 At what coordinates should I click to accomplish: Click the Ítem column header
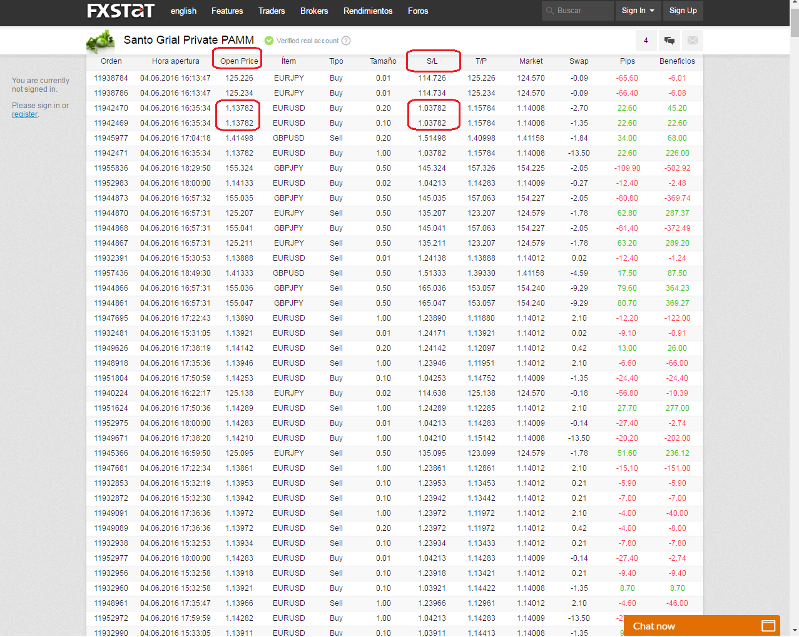[x=288, y=61]
